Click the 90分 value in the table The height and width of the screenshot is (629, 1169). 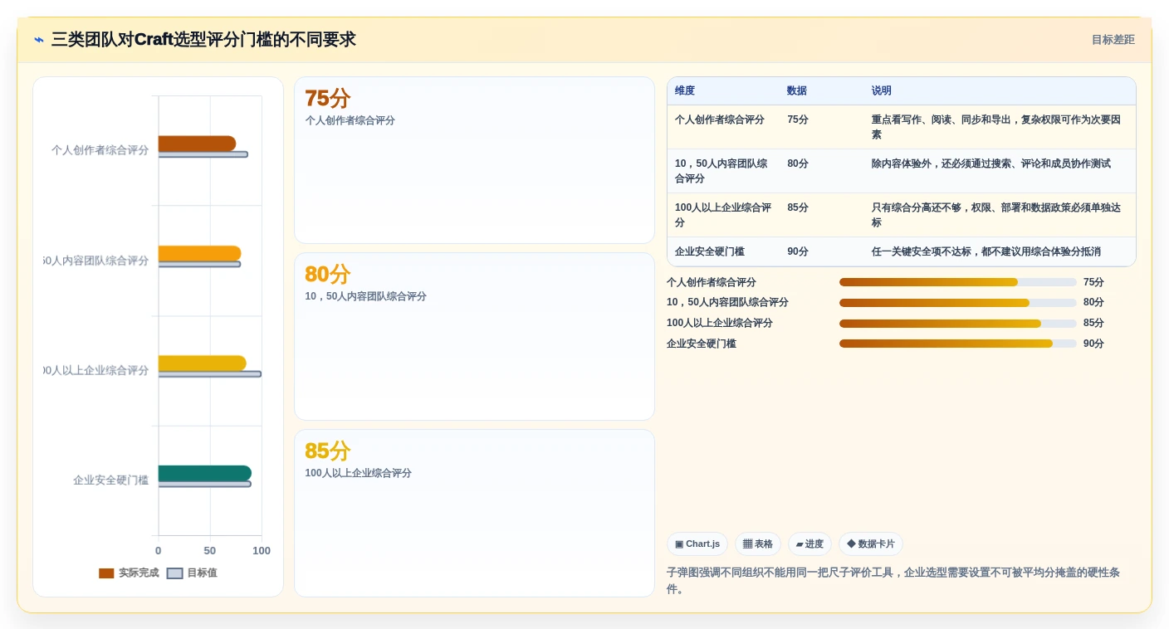[x=798, y=251]
